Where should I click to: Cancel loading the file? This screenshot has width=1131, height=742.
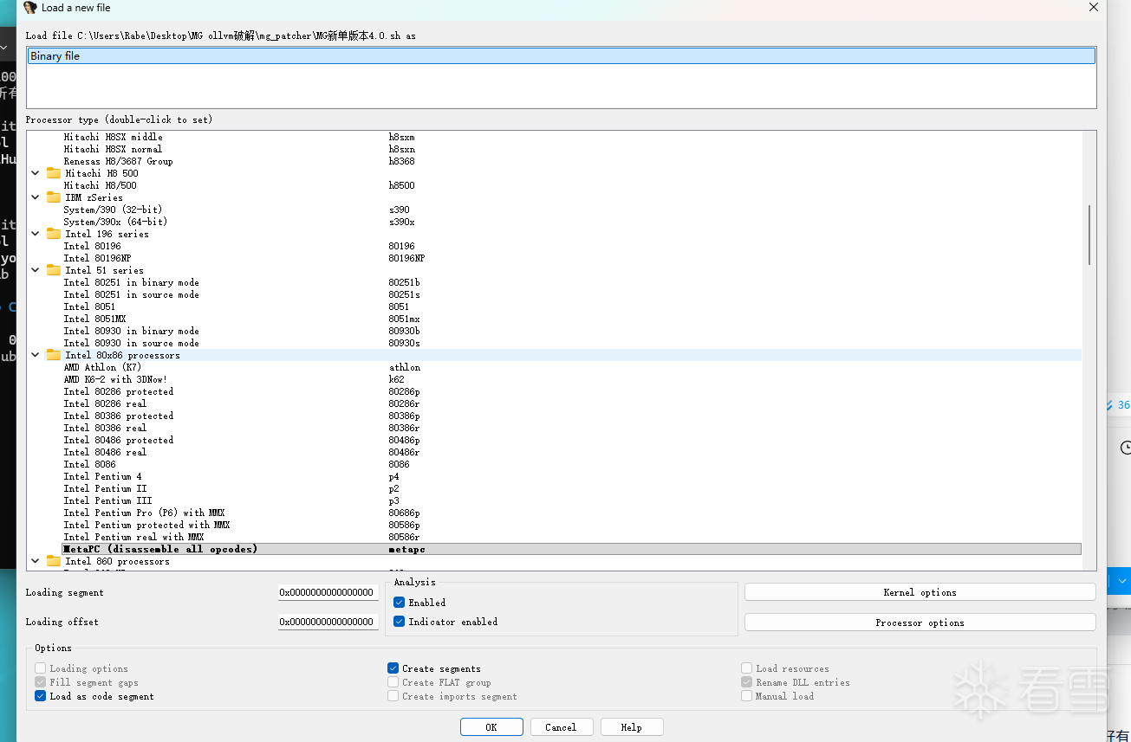point(561,727)
